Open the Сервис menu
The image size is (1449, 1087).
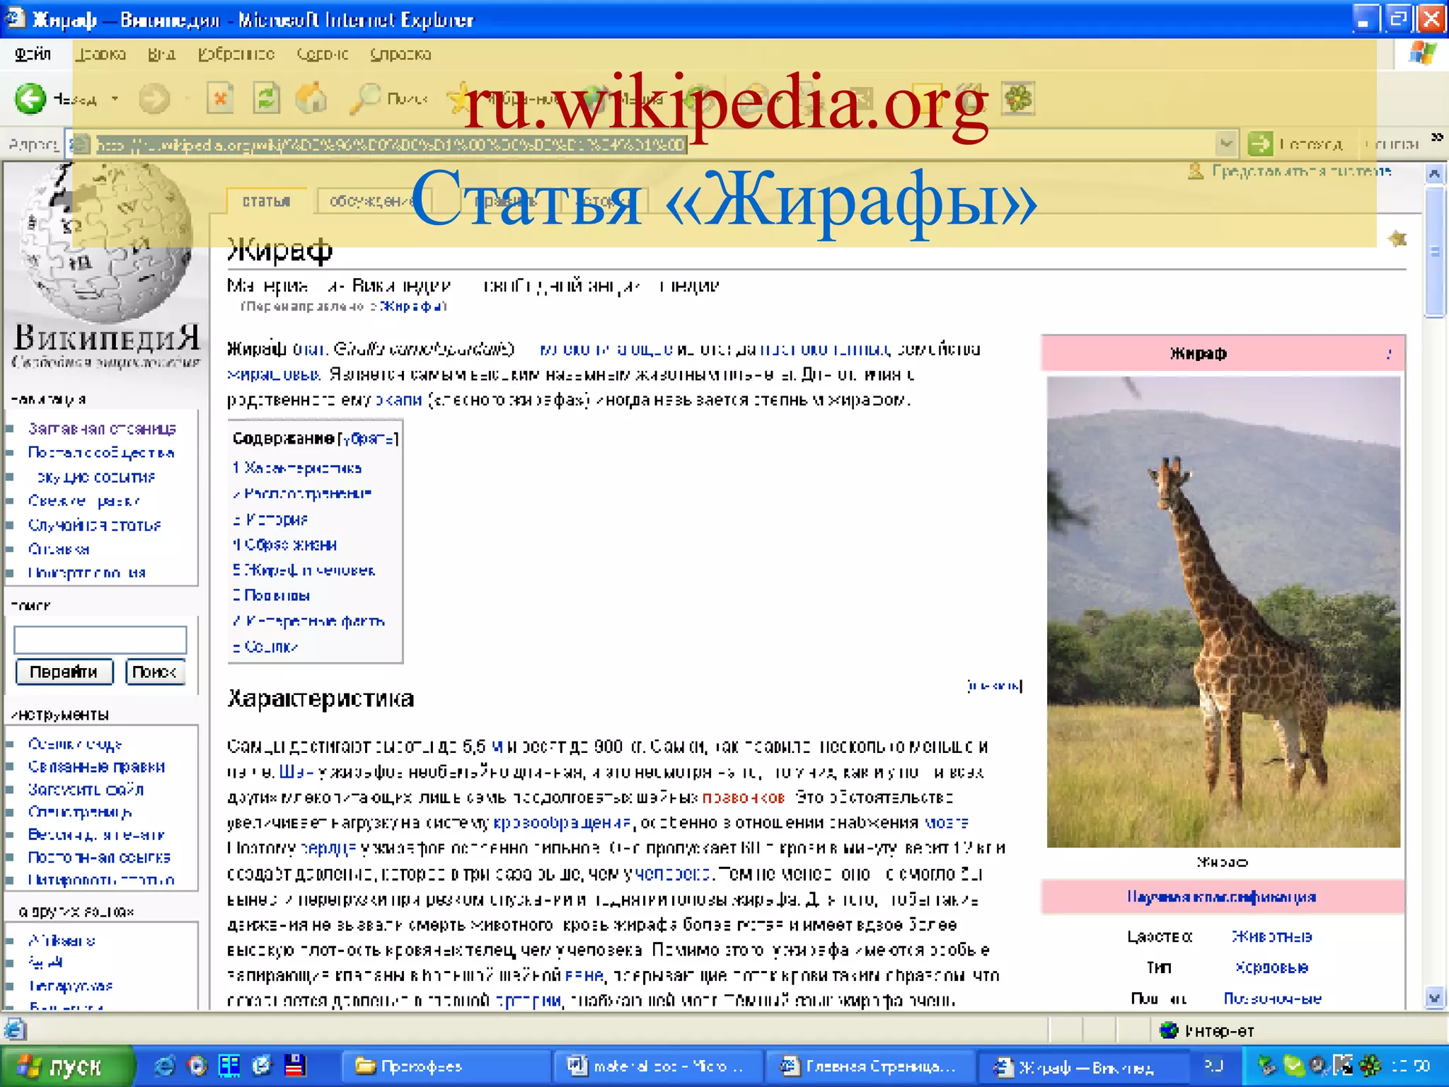(323, 54)
